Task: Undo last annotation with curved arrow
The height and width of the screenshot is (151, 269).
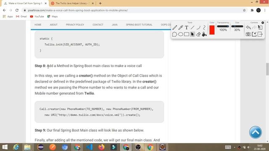Action: coord(248,27)
